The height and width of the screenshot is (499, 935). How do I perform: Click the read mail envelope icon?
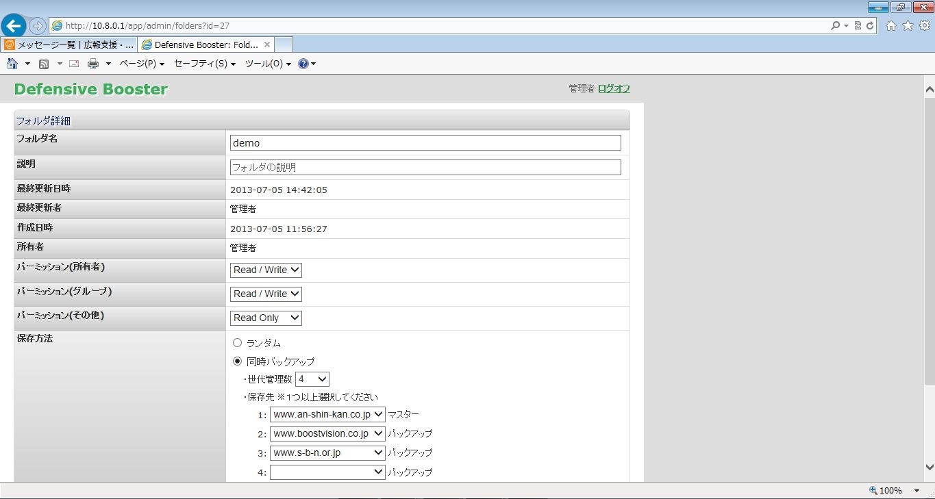point(74,64)
